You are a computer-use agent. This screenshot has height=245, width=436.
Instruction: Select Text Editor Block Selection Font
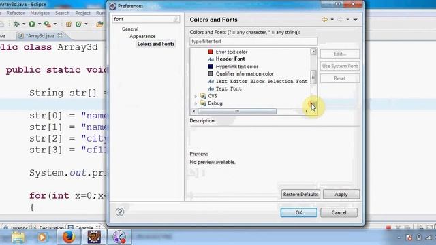click(x=262, y=82)
